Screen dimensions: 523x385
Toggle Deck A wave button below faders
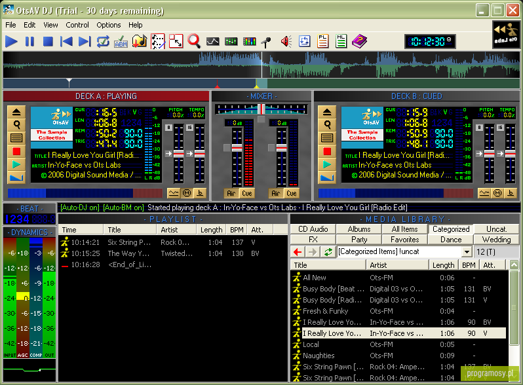click(x=174, y=192)
